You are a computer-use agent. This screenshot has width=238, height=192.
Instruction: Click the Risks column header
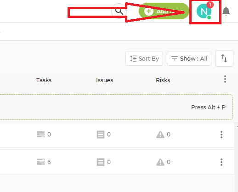pos(163,80)
